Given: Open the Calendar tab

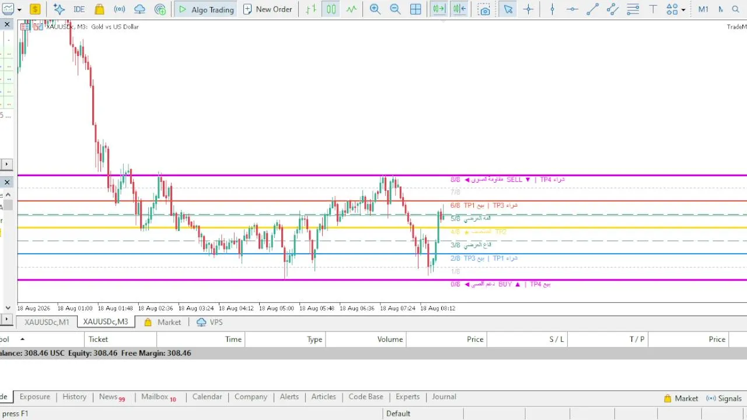Looking at the screenshot, I should 207,397.
